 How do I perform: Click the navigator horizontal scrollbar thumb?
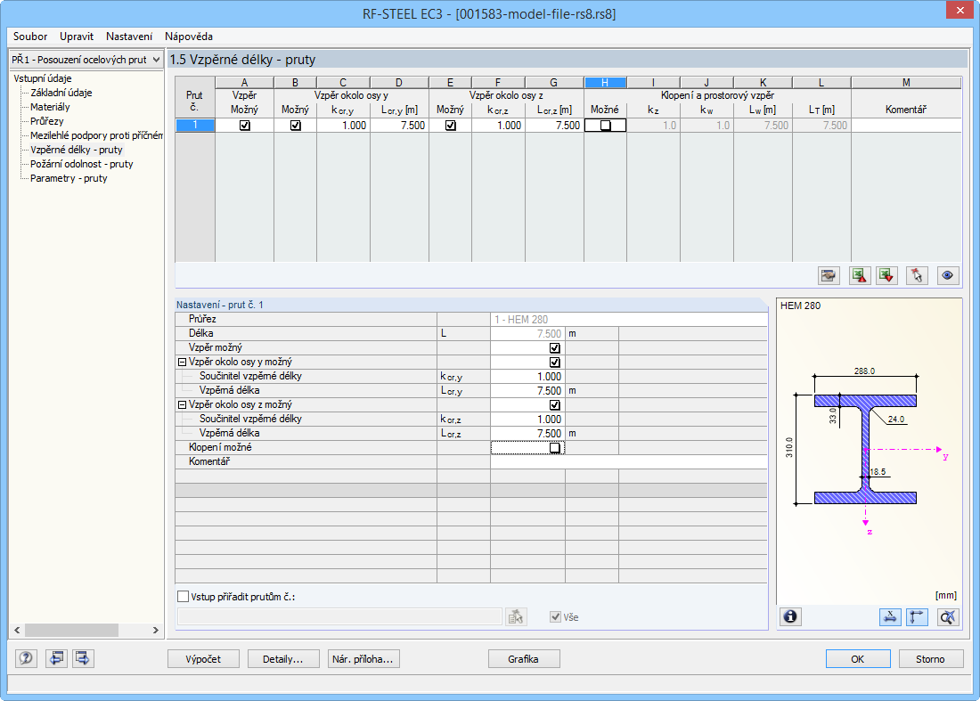coord(71,630)
